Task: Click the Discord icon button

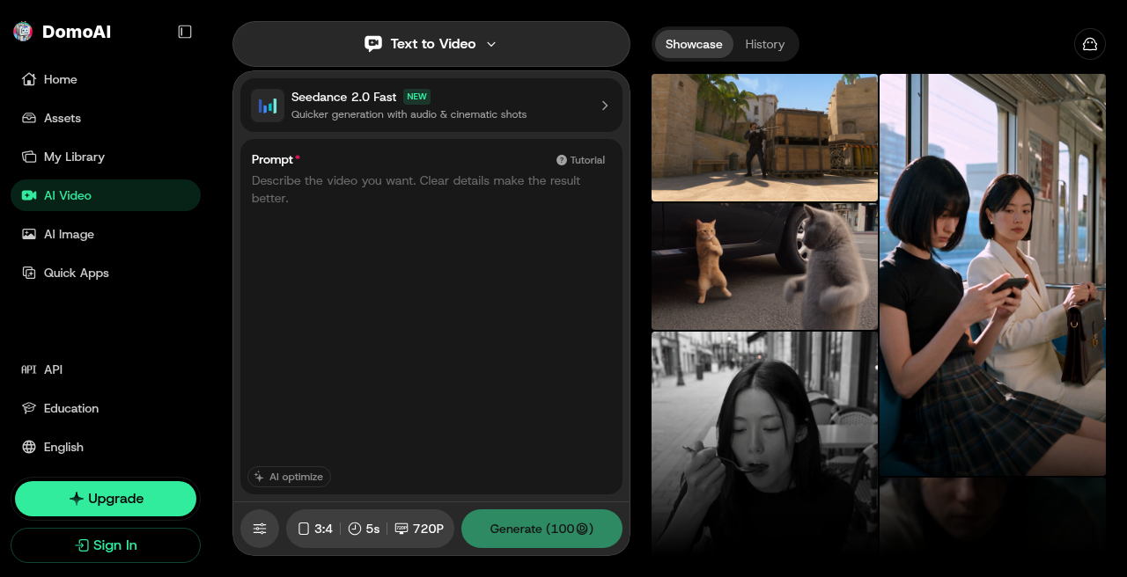Action: (x=1090, y=44)
